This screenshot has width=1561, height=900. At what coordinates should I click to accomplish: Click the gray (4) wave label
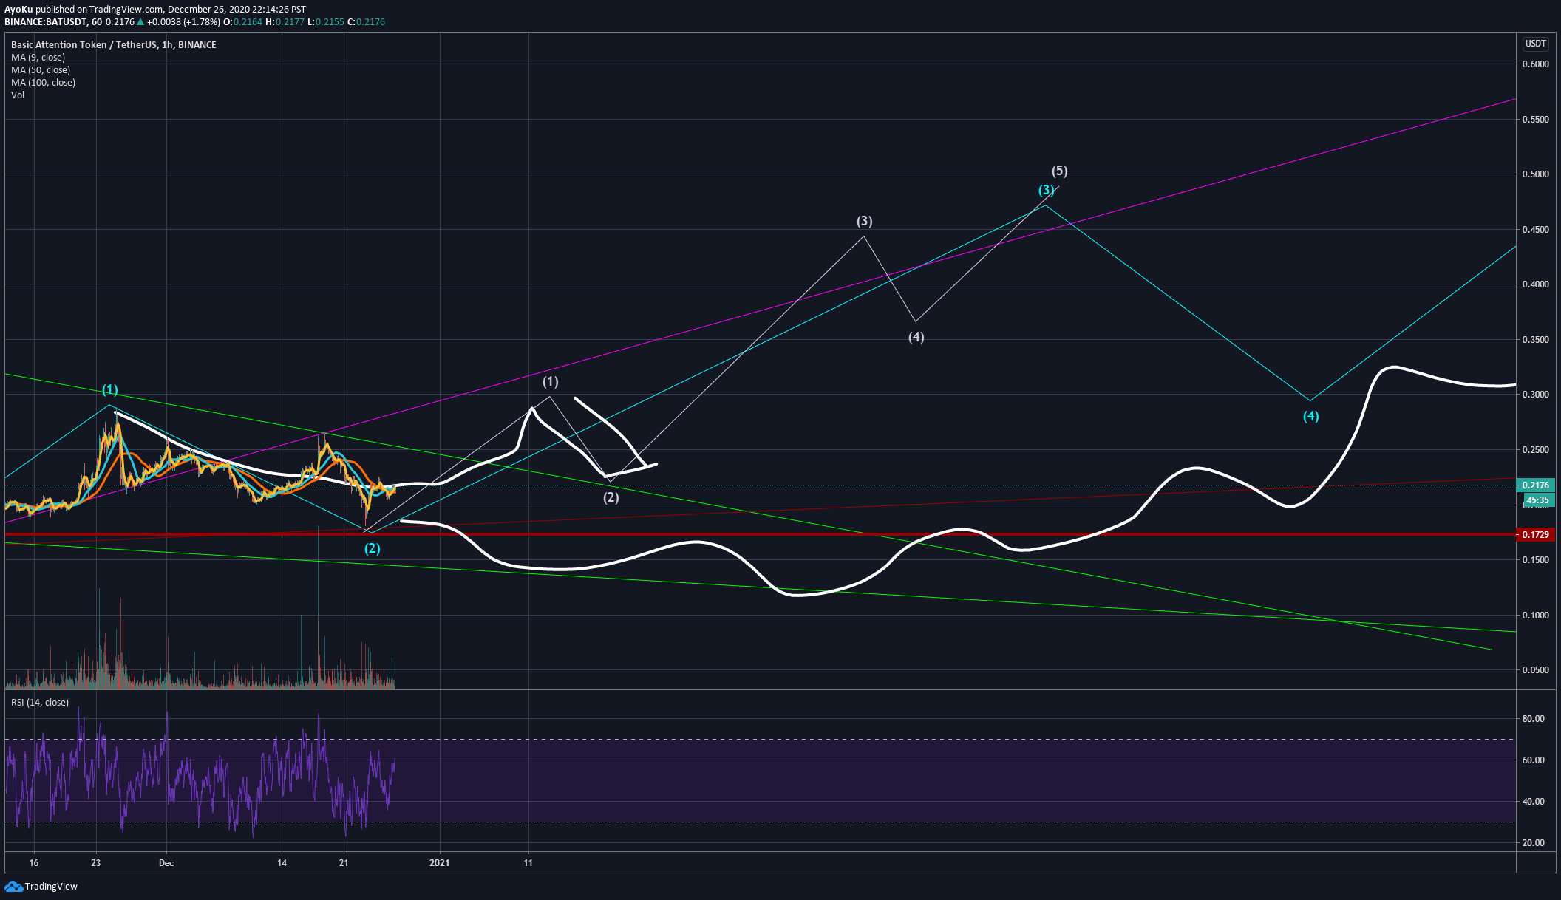[x=916, y=337]
